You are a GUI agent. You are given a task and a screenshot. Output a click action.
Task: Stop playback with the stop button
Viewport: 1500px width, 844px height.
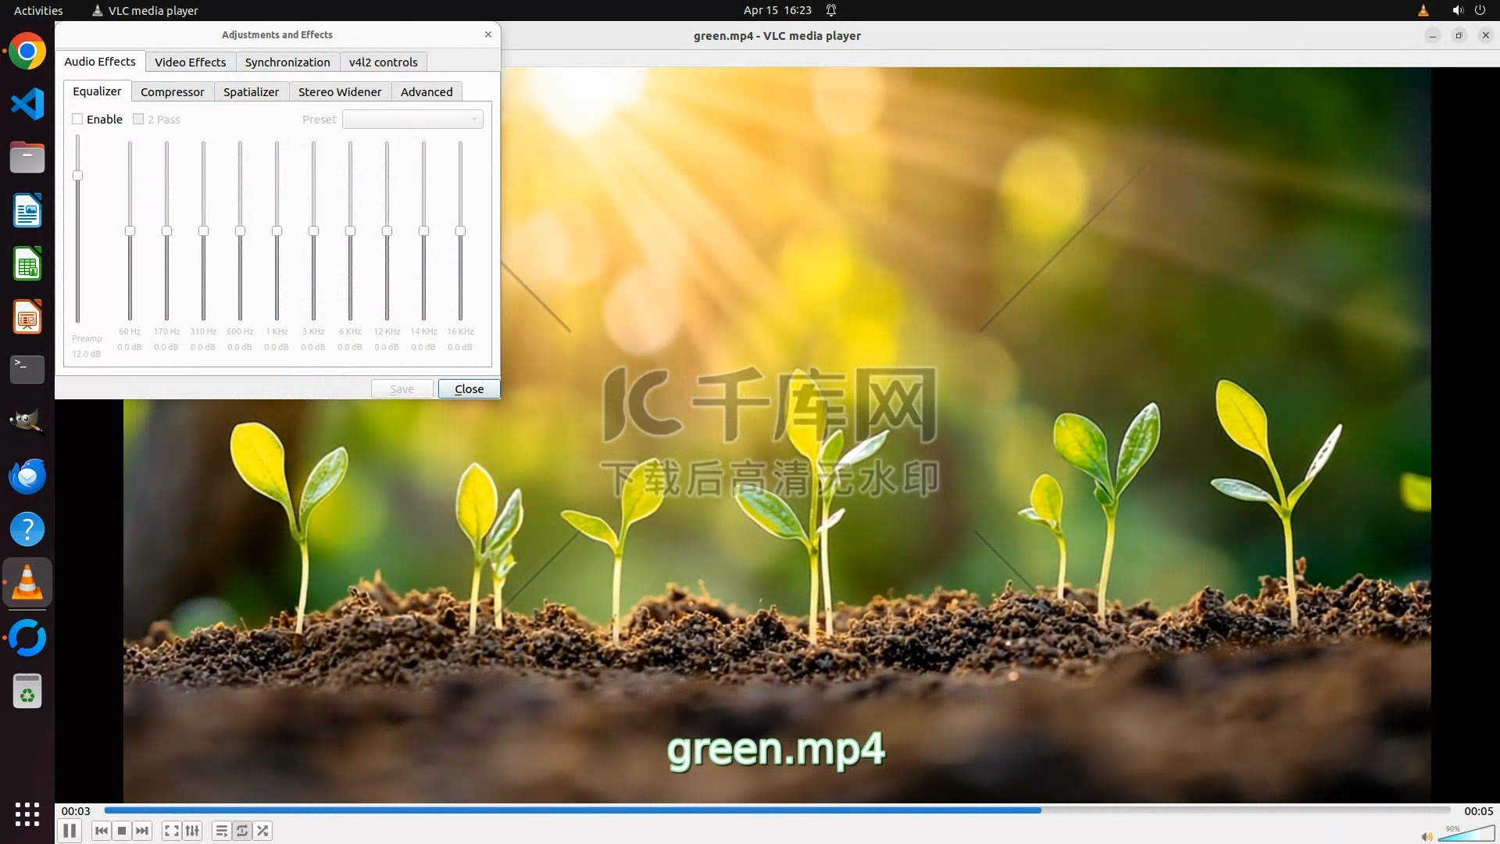(122, 831)
